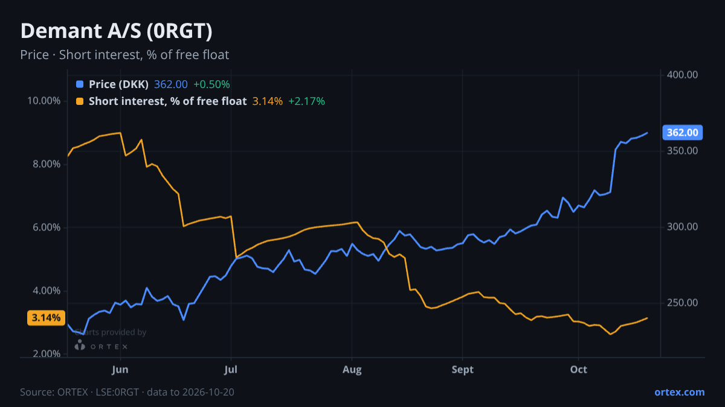Image resolution: width=725 pixels, height=407 pixels.
Task: Click the Sept x-axis label
Action: pos(463,369)
